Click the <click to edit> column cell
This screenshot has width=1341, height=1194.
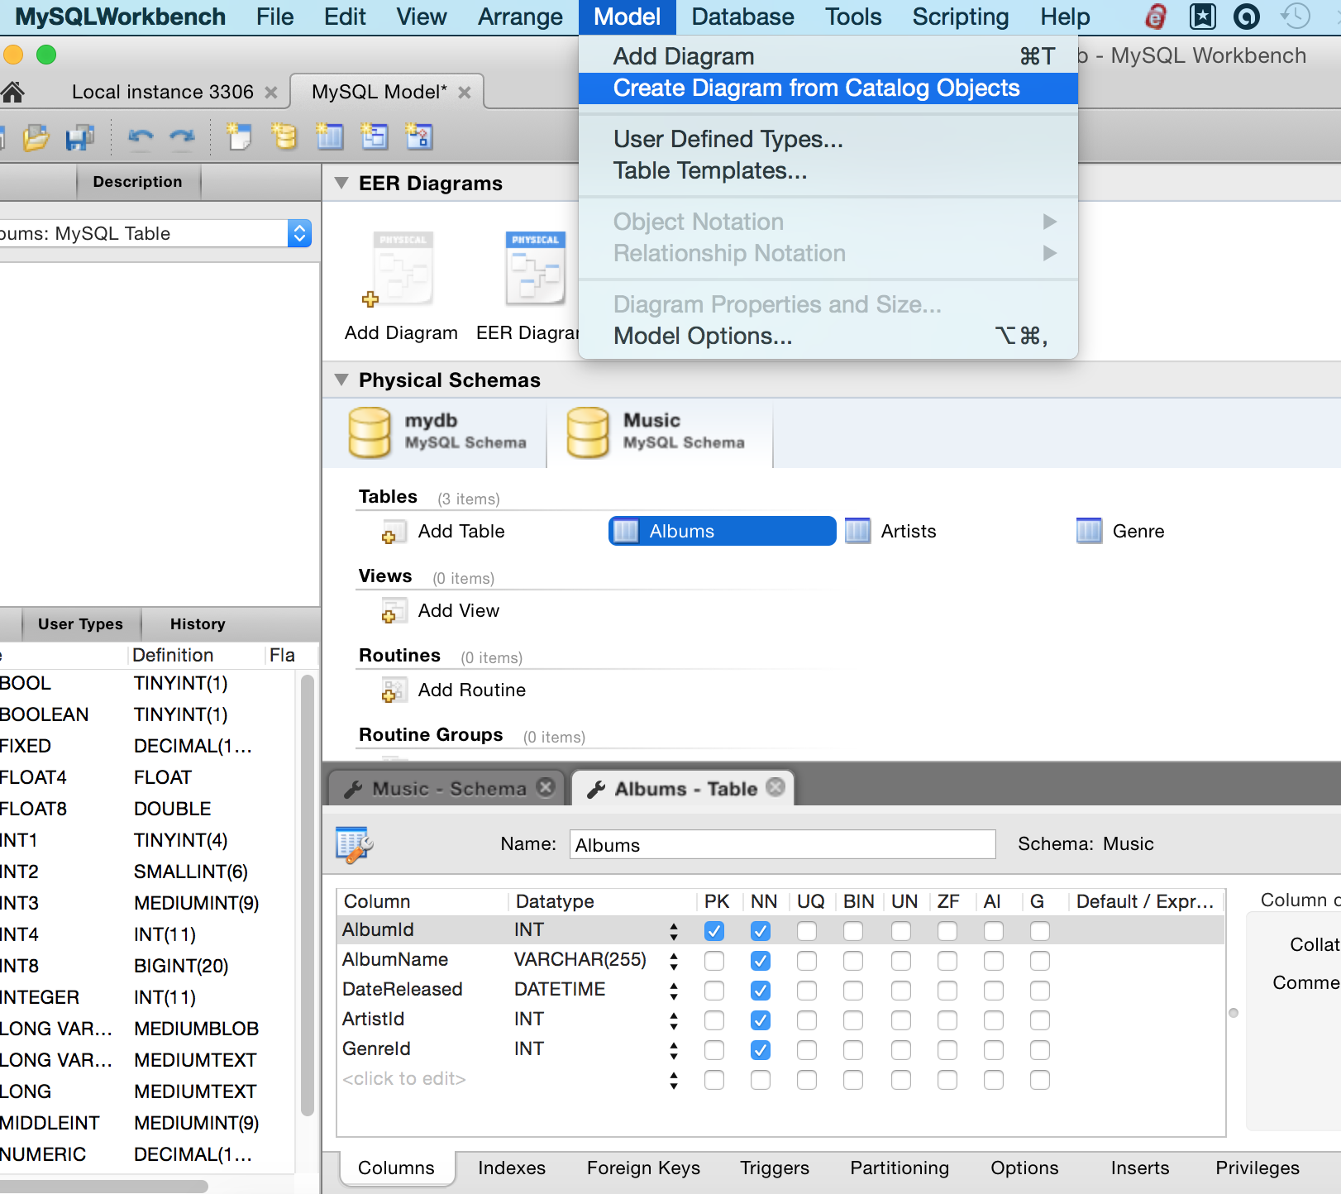pos(404,1079)
